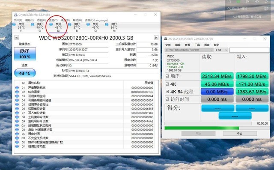Click the 中止 abort button
Viewport: 274px width, 170px height.
point(240,134)
